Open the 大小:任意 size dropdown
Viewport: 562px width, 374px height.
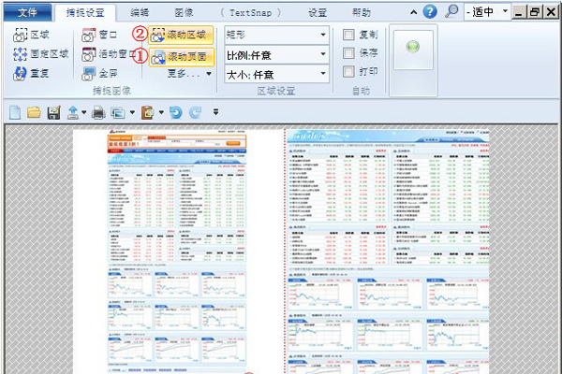click(x=277, y=74)
